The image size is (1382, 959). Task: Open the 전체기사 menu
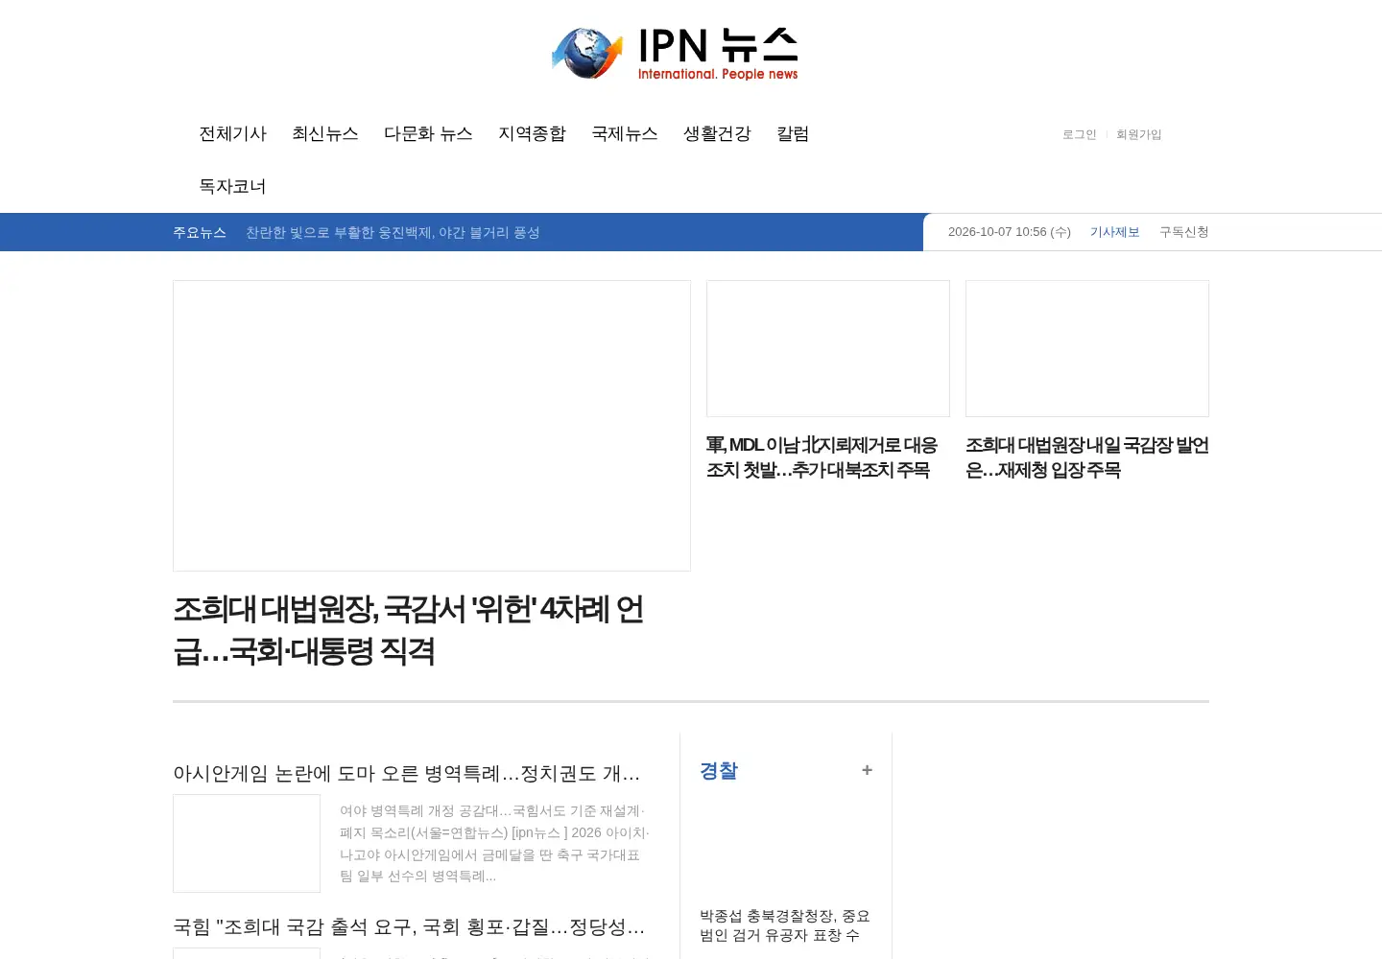click(x=232, y=133)
